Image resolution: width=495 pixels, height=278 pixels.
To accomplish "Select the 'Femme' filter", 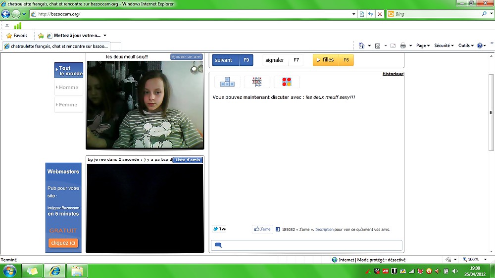I will point(69,105).
